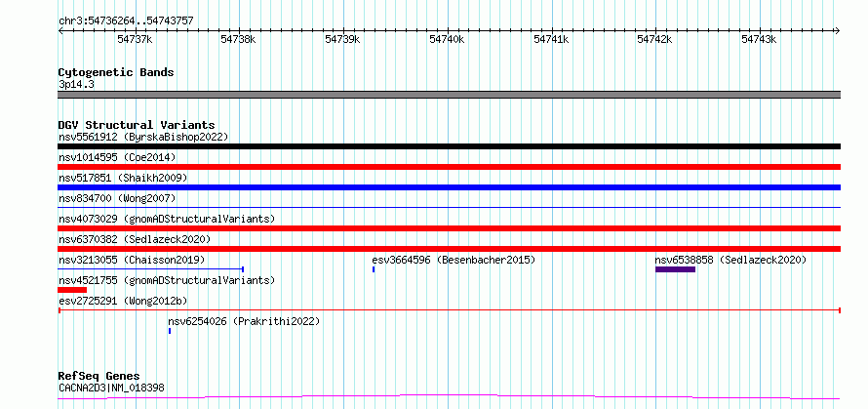Open the nsv6370382 (Sedlazeck2020) label
Image resolution: width=868 pixels, height=409 pixels.
click(x=135, y=239)
